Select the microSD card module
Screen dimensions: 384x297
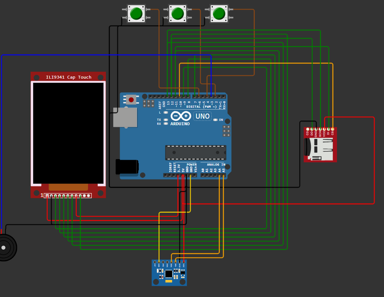[320, 144]
